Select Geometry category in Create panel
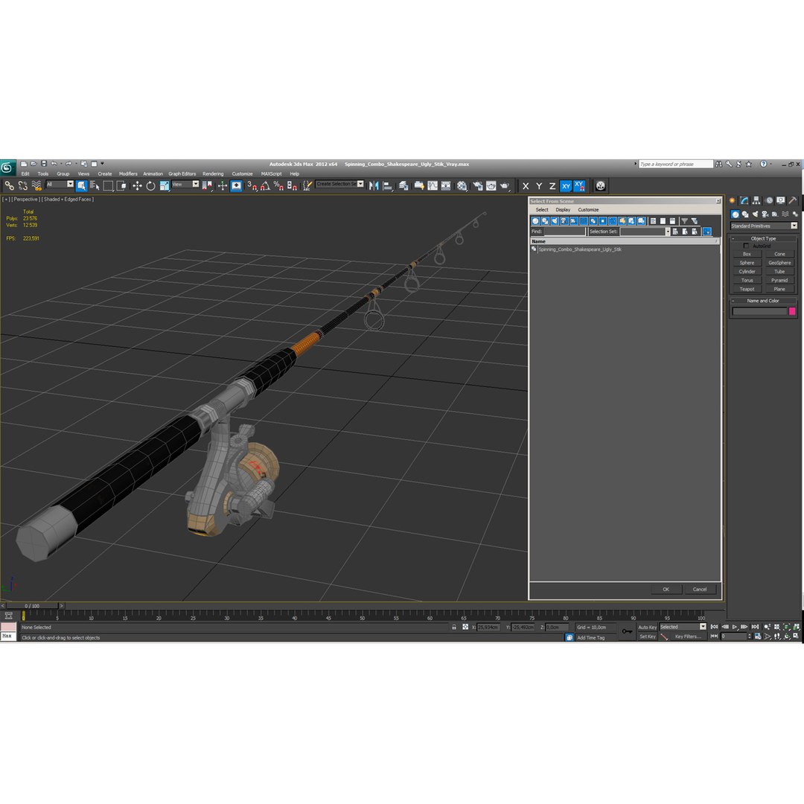804x804 pixels. point(736,214)
